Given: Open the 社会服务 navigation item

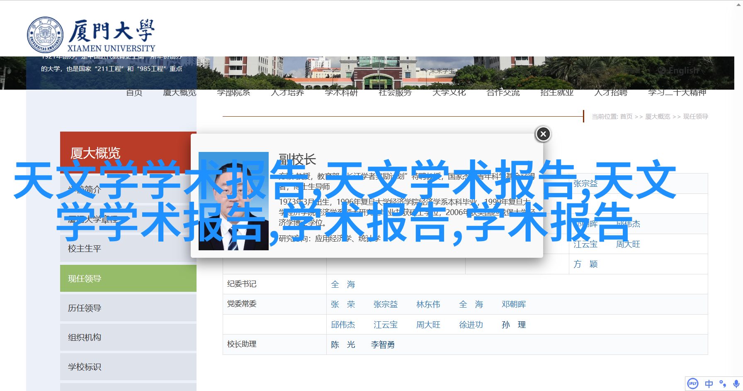Looking at the screenshot, I should [x=395, y=93].
